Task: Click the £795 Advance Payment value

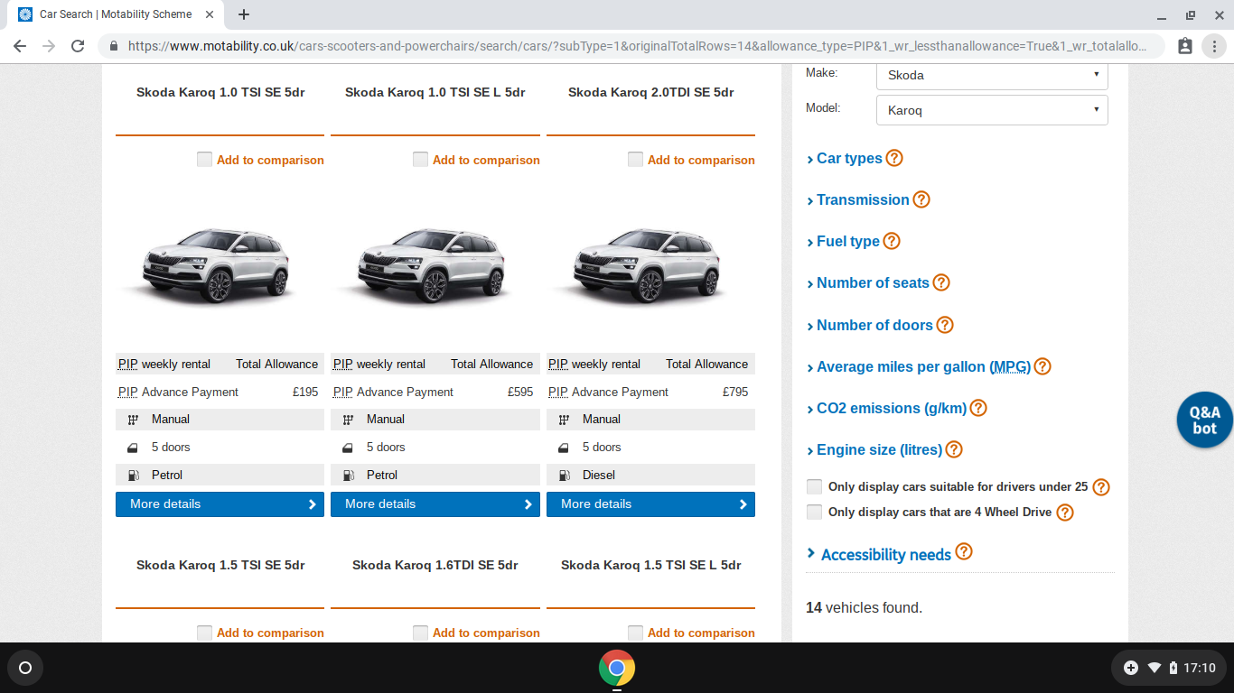Action: click(x=735, y=392)
